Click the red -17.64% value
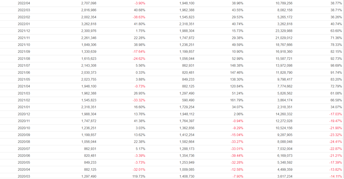 pyautogui.click(x=138, y=52)
